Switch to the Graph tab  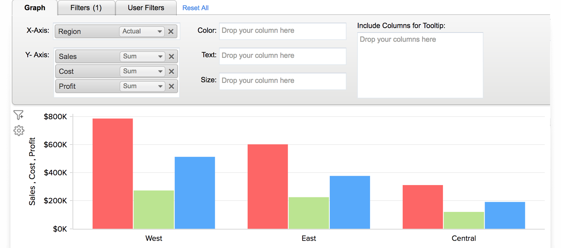click(x=35, y=8)
